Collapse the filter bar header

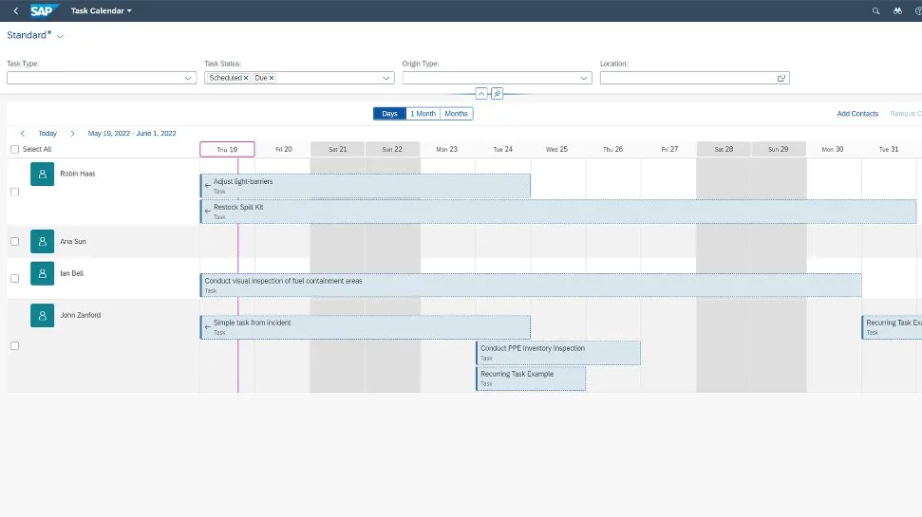pyautogui.click(x=481, y=94)
